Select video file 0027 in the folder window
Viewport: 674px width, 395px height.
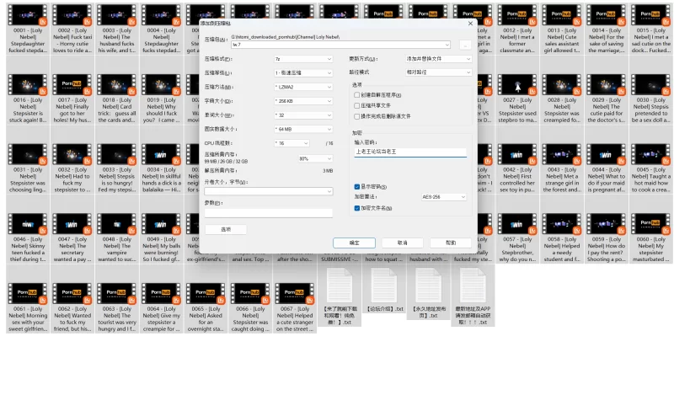[x=517, y=99]
